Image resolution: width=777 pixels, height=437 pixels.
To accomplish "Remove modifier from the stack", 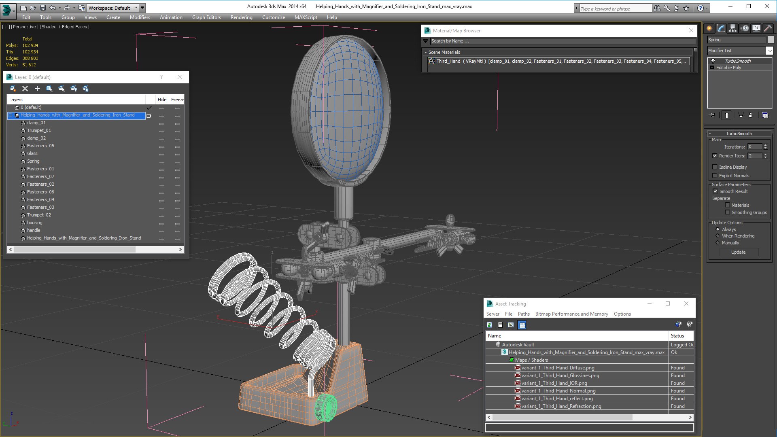I will coord(751,115).
